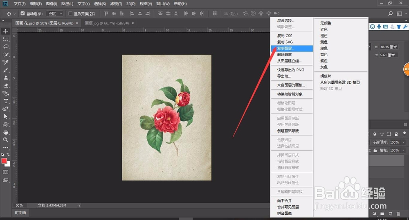Open the 文件(F) menu
Viewport: 409px width, 220px height.
pos(20,4)
